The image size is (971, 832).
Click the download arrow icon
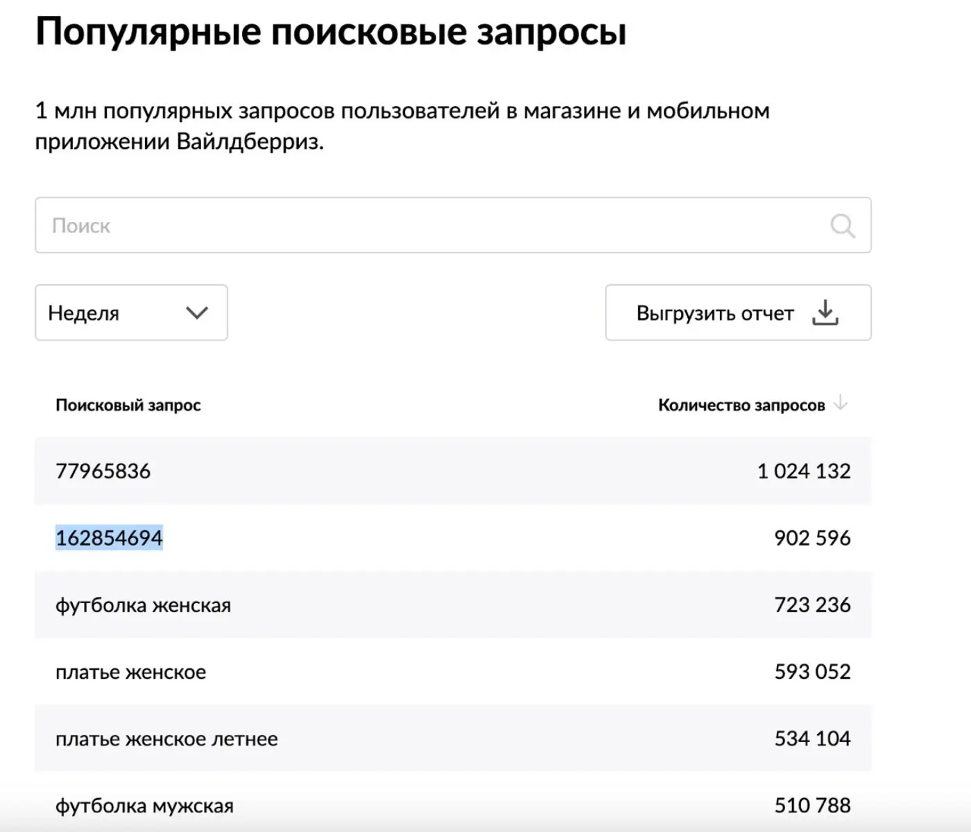825,313
